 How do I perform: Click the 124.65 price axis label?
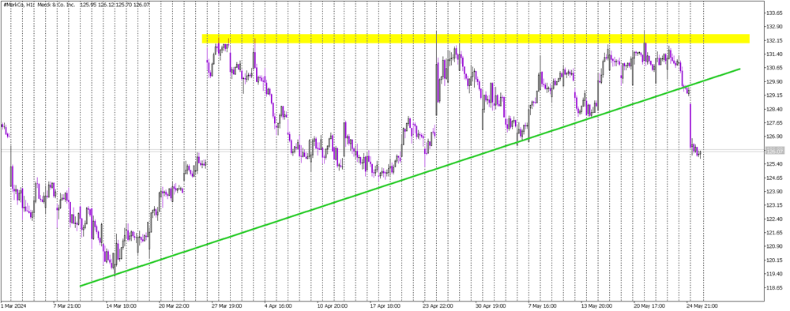[773, 178]
